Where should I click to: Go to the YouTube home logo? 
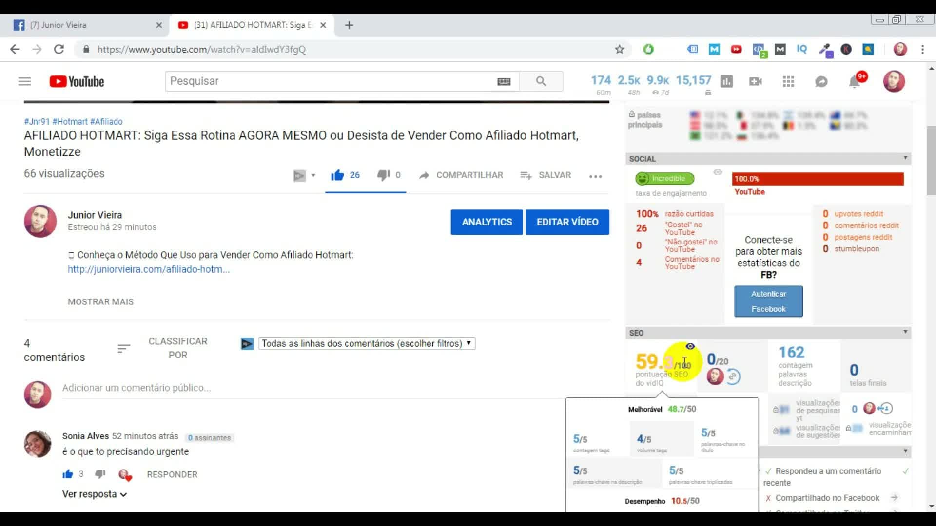tap(77, 81)
